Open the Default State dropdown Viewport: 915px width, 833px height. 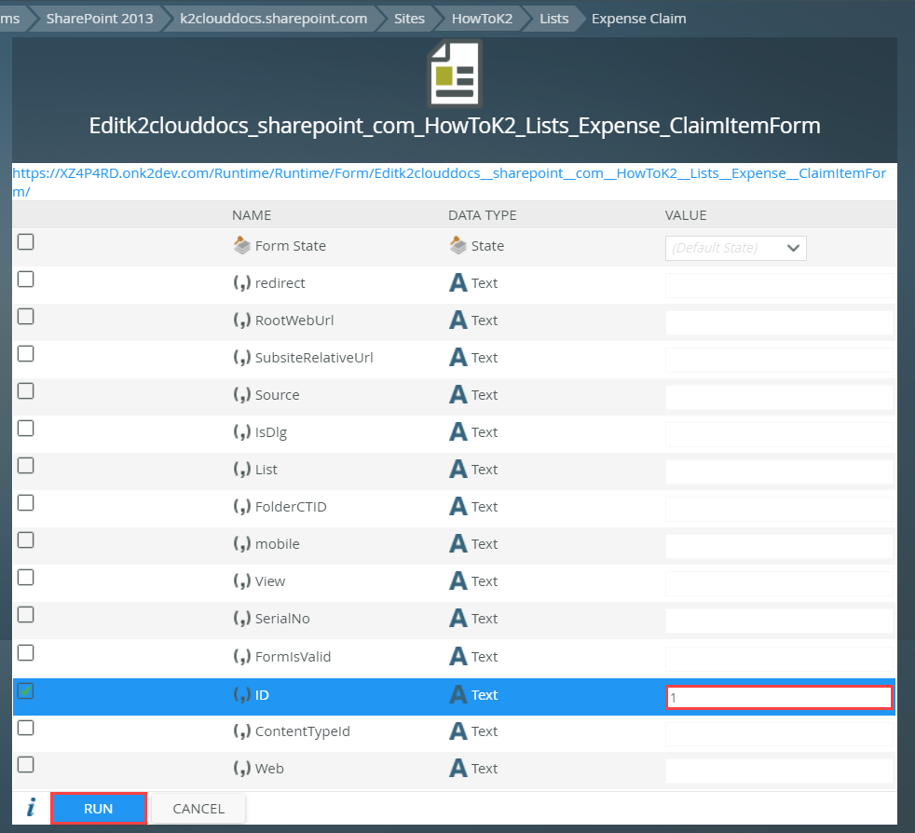(735, 248)
